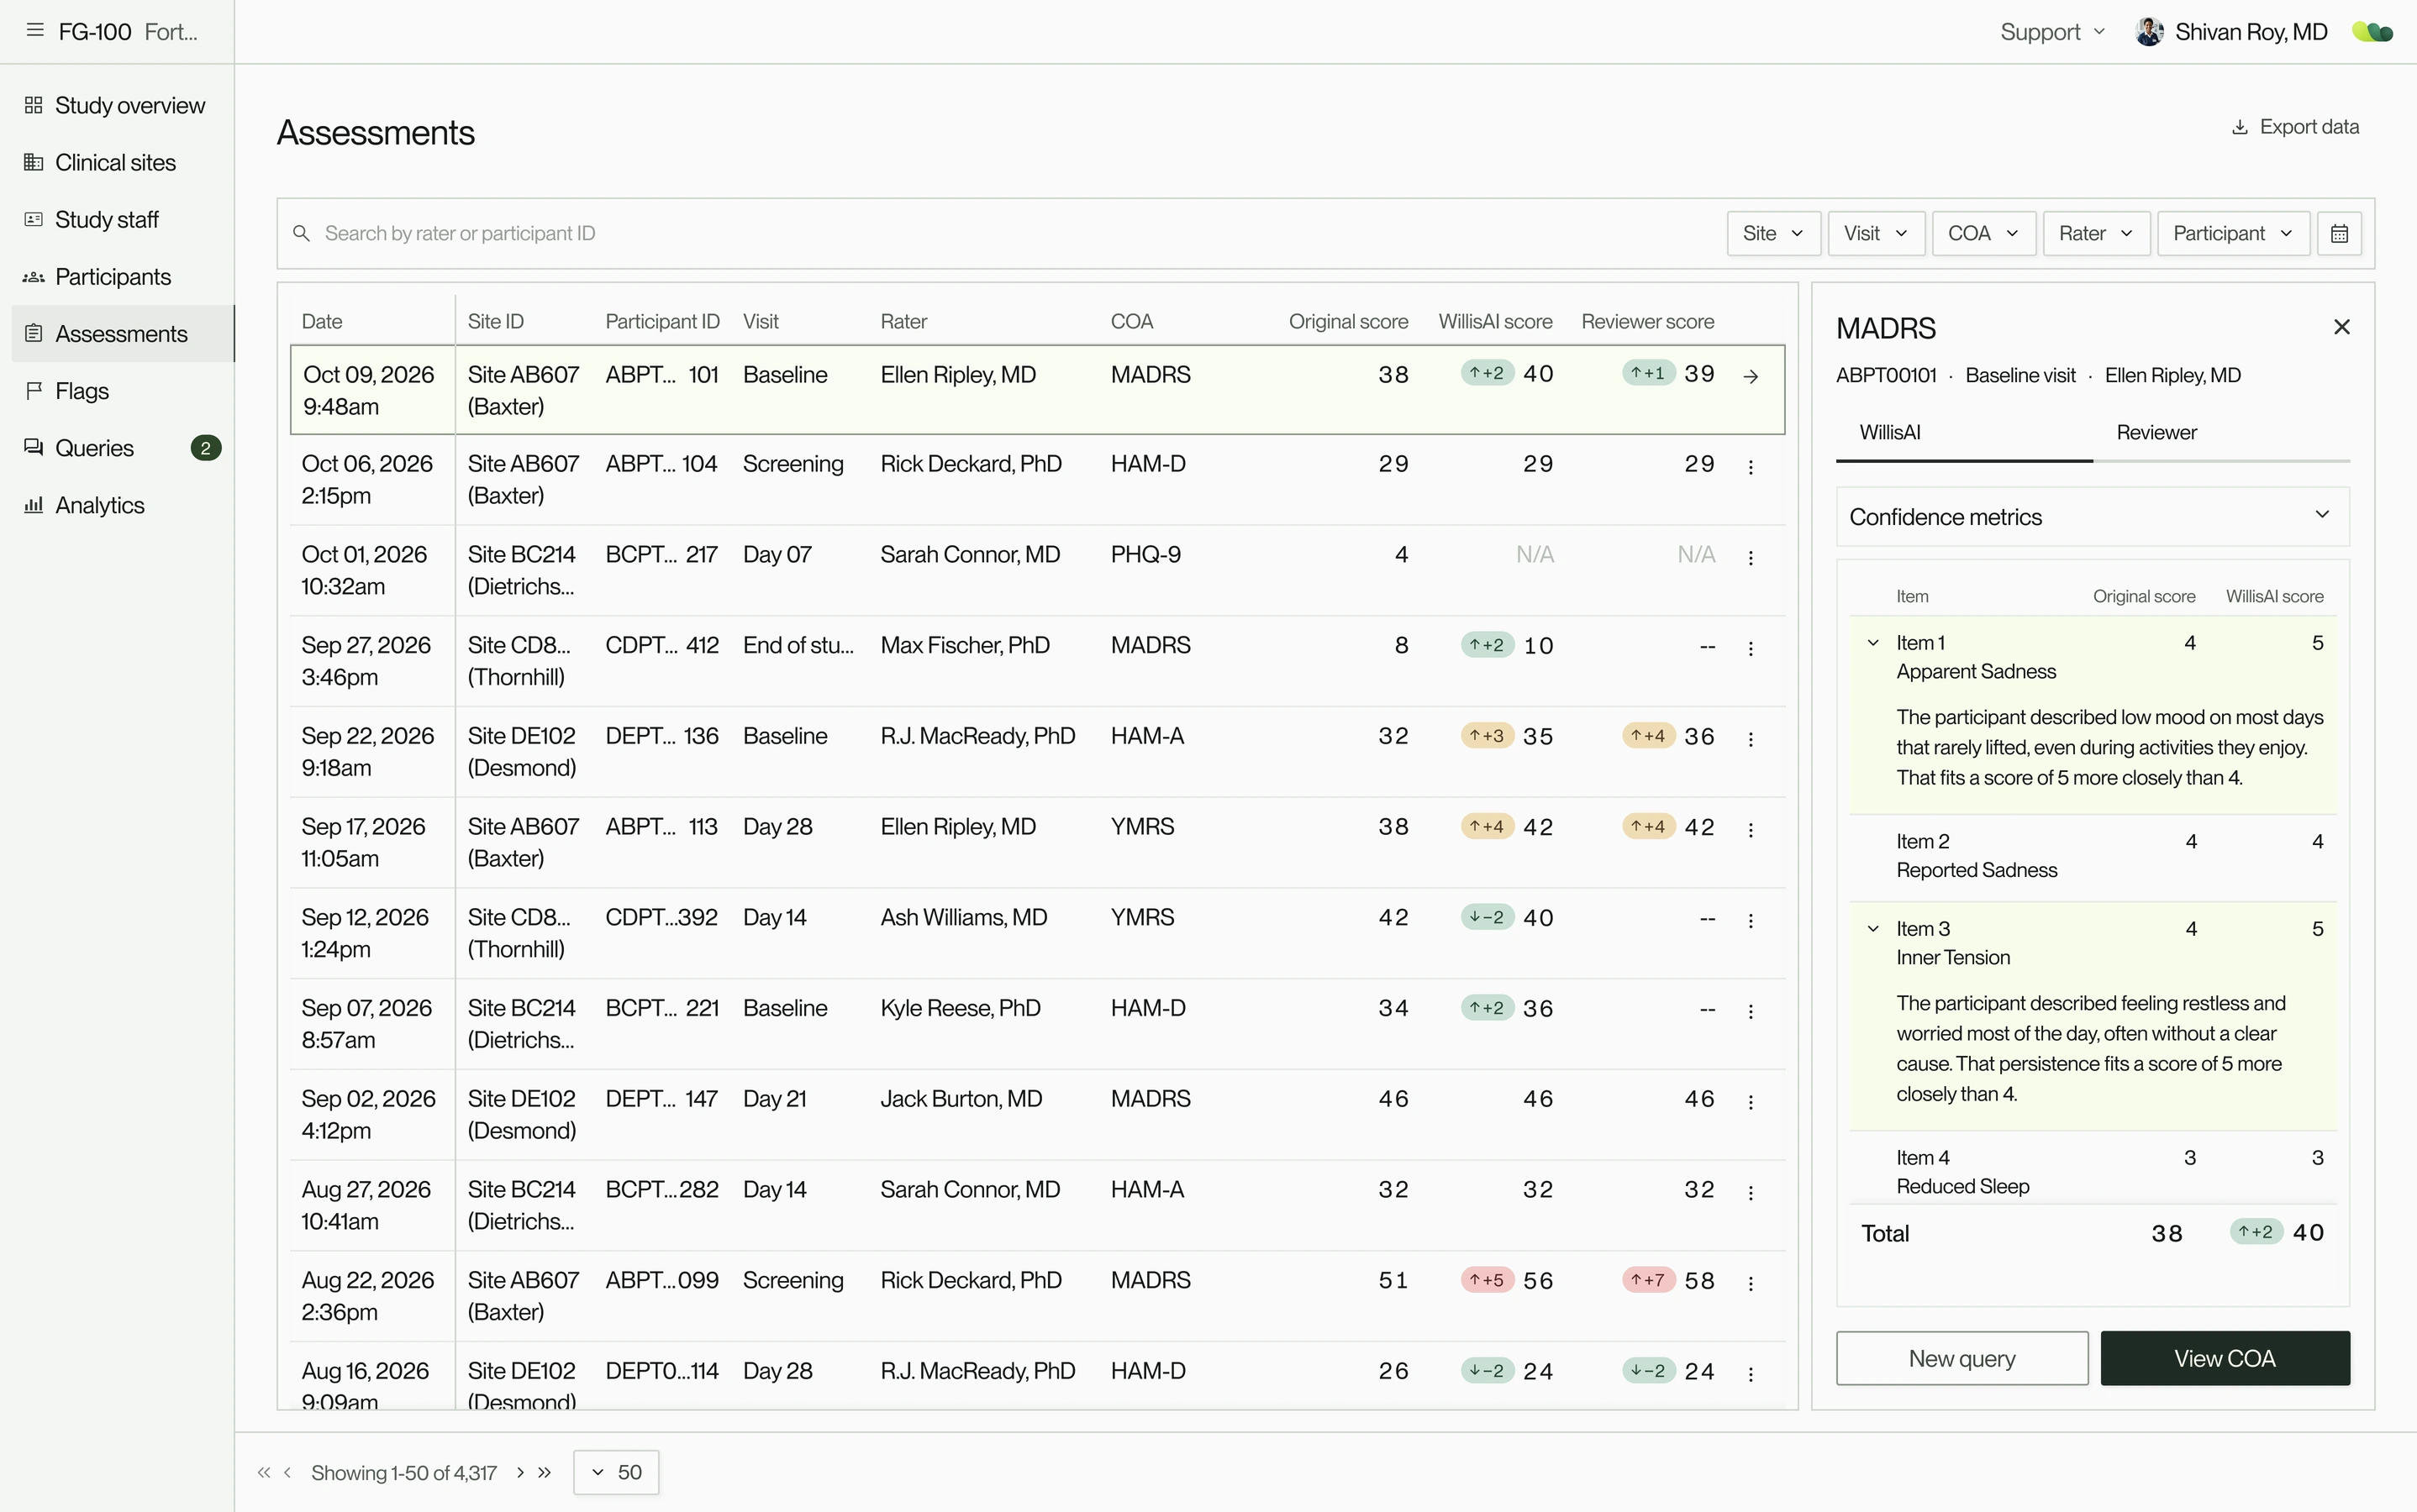Open options menu for PHQ-9 row
The height and width of the screenshot is (1512, 2417).
click(1751, 558)
